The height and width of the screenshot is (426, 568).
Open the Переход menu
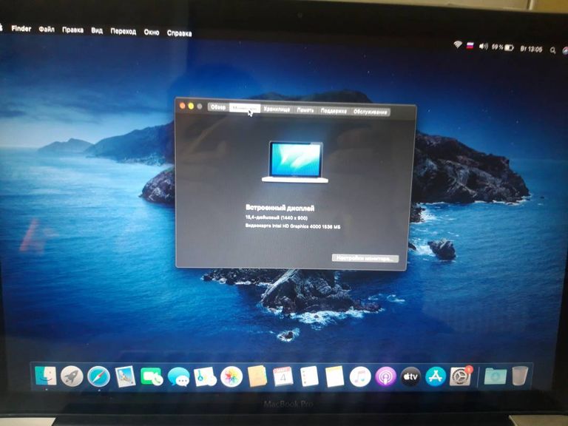tap(124, 32)
